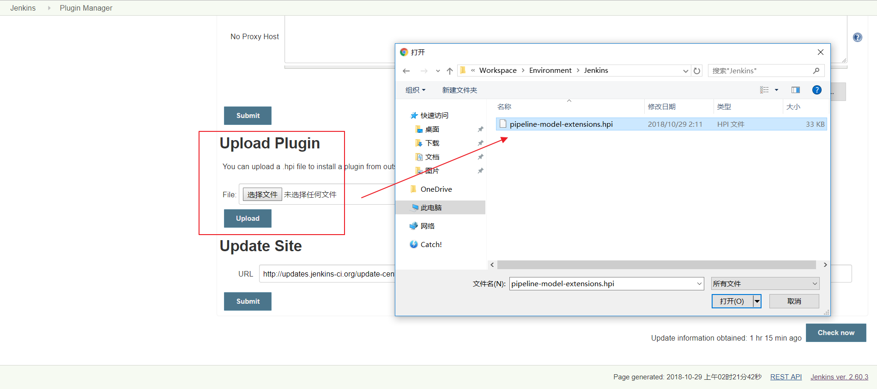Click the folder icon in address bar
Viewport: 877px width, 389px height.
pyautogui.click(x=462, y=70)
